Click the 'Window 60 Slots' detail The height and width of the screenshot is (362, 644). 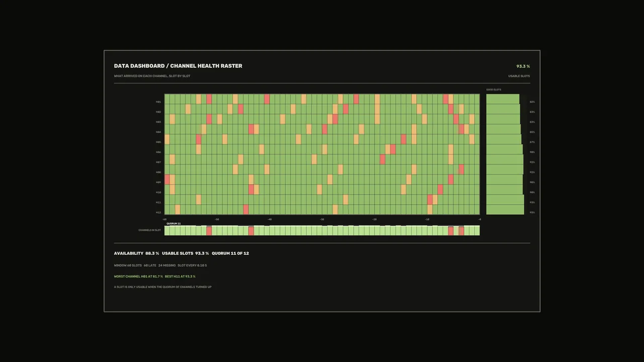point(128,265)
